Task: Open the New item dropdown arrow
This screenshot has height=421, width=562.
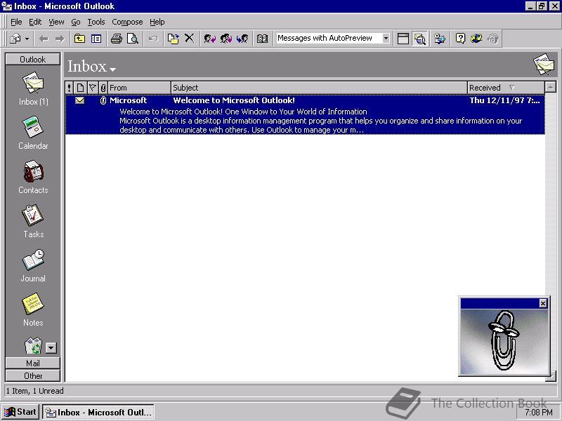Action: pos(27,39)
